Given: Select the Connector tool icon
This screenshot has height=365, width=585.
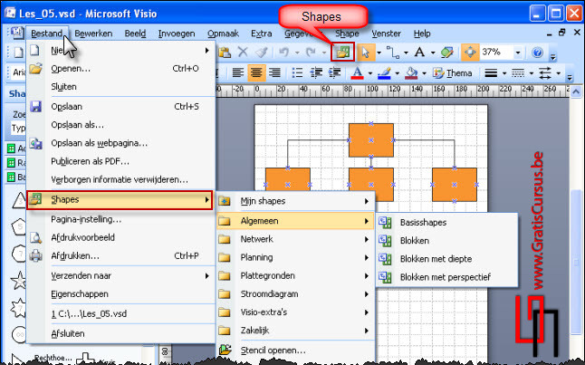Looking at the screenshot, I should 392,53.
